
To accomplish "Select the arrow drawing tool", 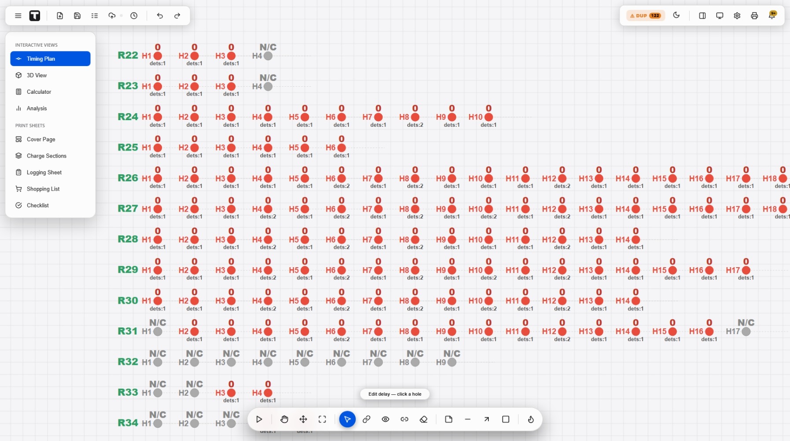I will click(x=487, y=419).
